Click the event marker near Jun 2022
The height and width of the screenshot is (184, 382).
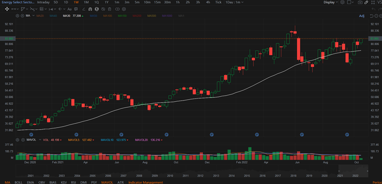pyautogui.click(x=302, y=134)
